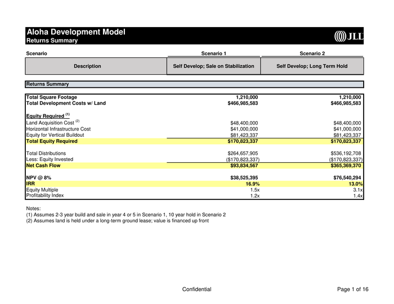Select Scenario 2 IRR 13.0%
This screenshot has width=394, height=304.
coord(356,184)
